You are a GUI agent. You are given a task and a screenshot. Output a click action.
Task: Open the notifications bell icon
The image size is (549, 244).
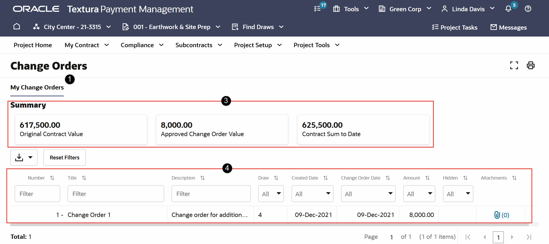(x=508, y=9)
